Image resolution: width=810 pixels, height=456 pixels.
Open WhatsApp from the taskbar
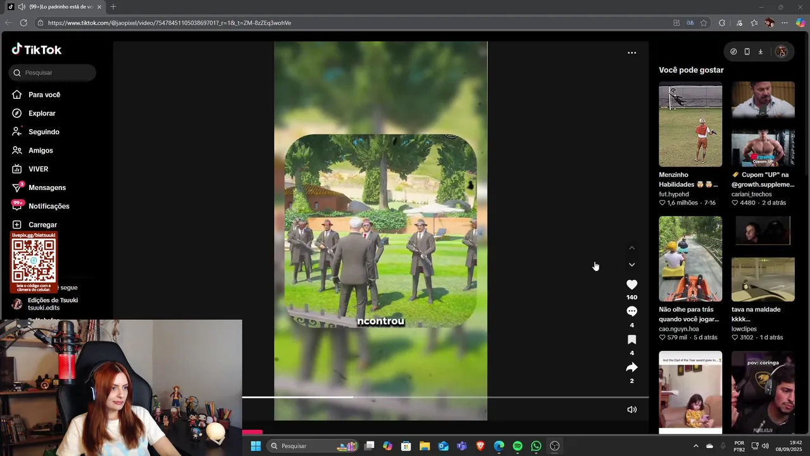536,446
